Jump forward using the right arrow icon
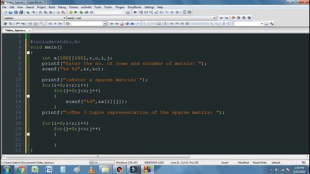Screen dimensions: 310x174 click(226, 18)
